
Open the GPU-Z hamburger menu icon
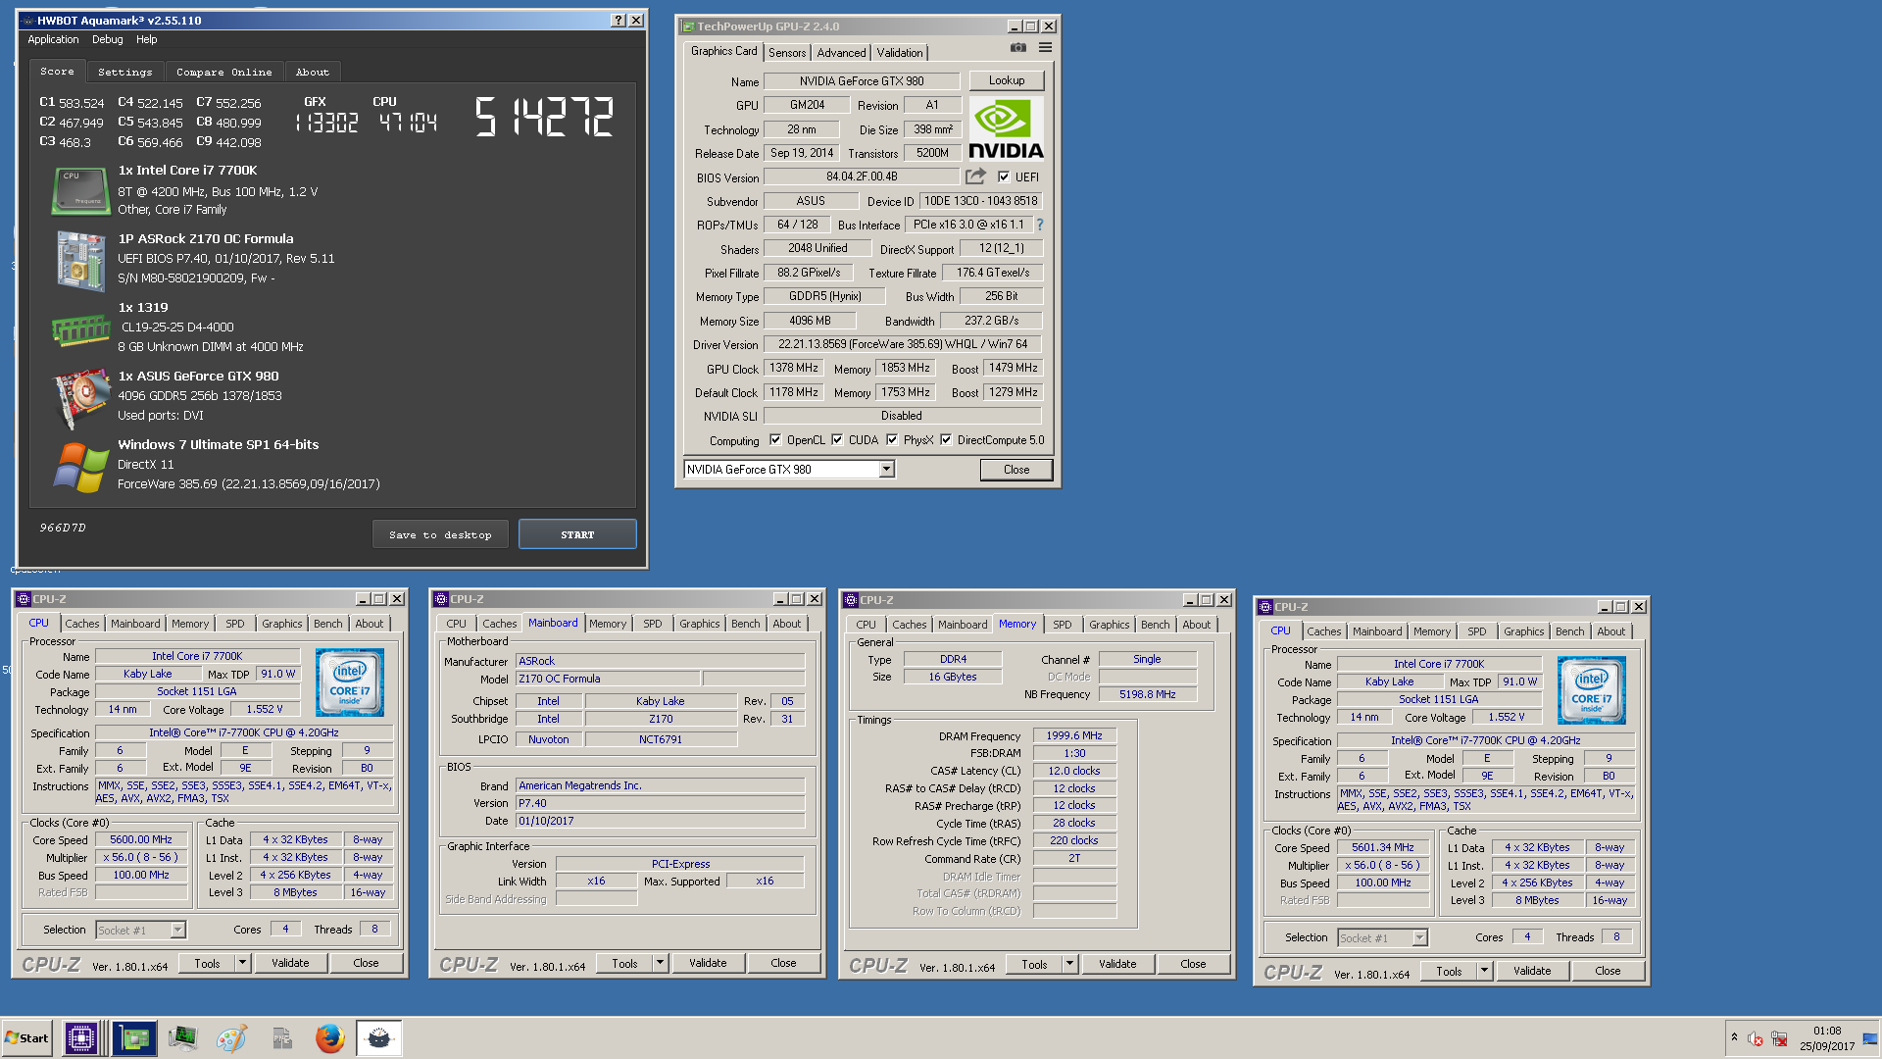(1045, 48)
